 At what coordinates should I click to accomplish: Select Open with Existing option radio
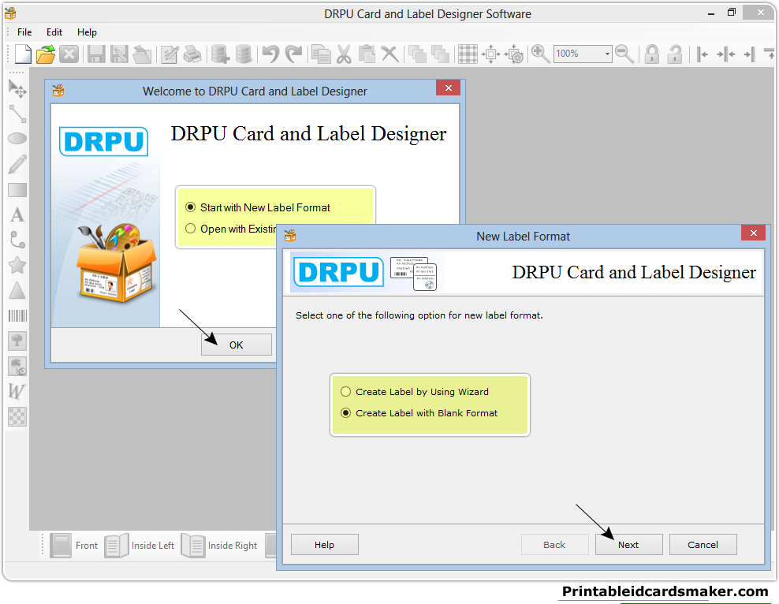click(x=190, y=229)
